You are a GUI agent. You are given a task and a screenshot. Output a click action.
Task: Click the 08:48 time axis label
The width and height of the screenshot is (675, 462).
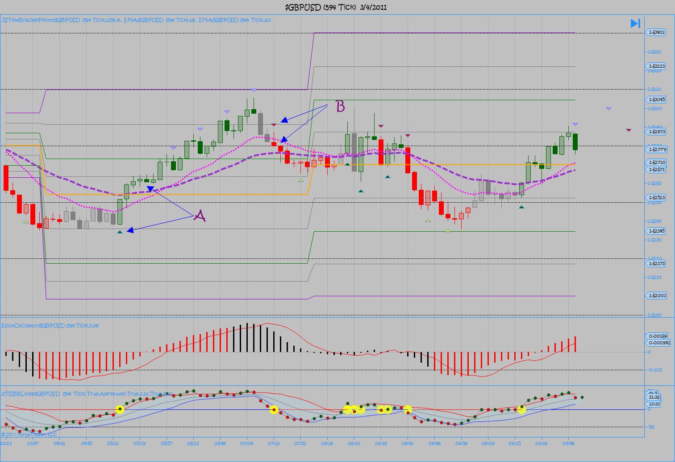point(434,443)
